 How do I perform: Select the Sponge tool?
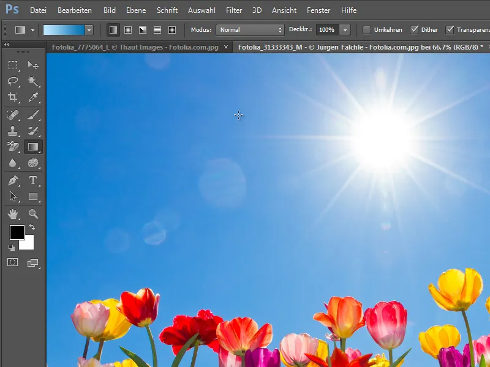click(x=33, y=163)
